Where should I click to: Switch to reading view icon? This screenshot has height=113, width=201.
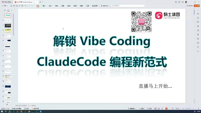(162, 109)
